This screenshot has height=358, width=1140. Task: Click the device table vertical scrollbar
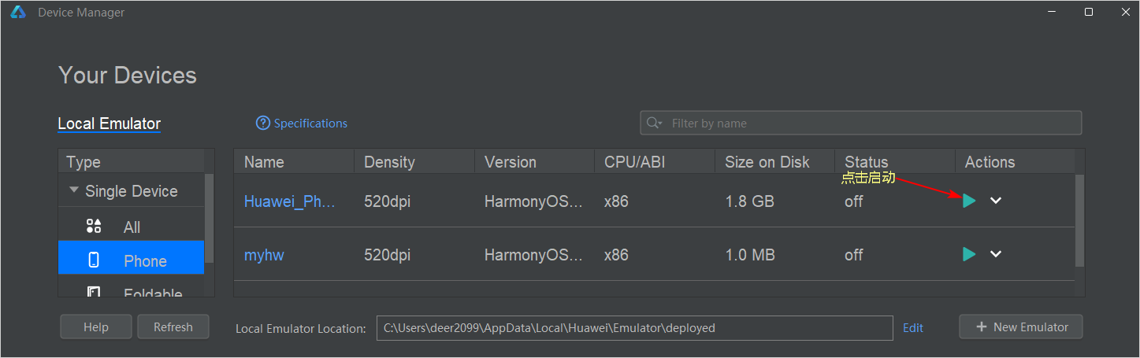click(1079, 222)
